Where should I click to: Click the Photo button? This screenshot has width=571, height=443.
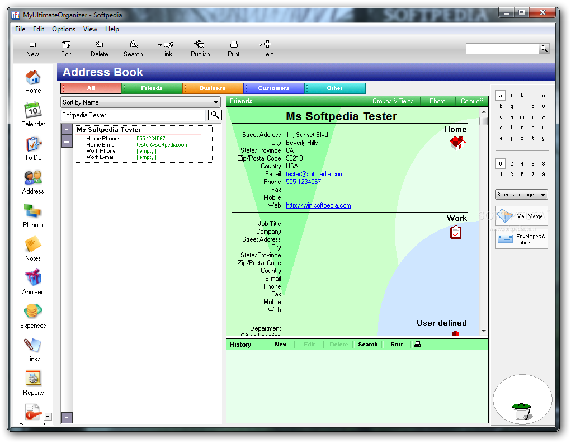point(437,101)
